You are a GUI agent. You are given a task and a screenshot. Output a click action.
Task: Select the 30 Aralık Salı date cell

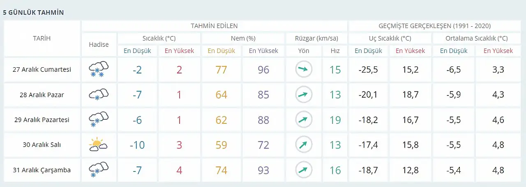click(42, 145)
